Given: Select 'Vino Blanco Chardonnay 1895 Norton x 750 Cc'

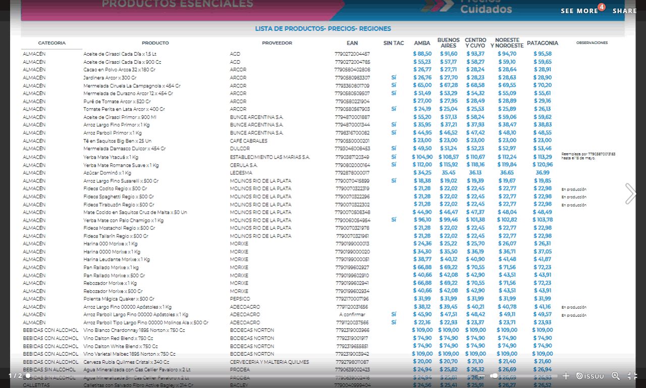Looking at the screenshot, I should click(134, 330).
